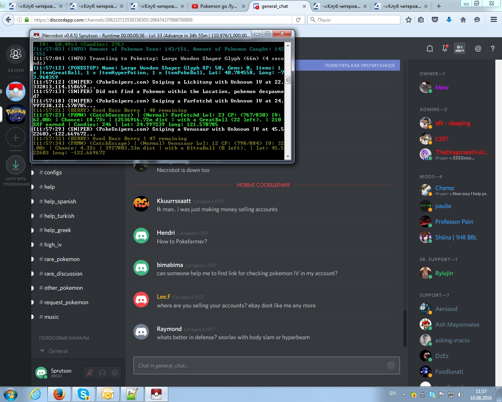Open the help_greek channel
502x402 pixels.
(58, 230)
